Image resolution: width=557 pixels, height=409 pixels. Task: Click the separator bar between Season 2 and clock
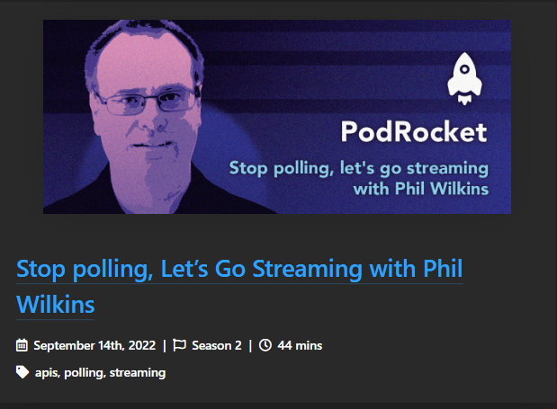click(250, 345)
